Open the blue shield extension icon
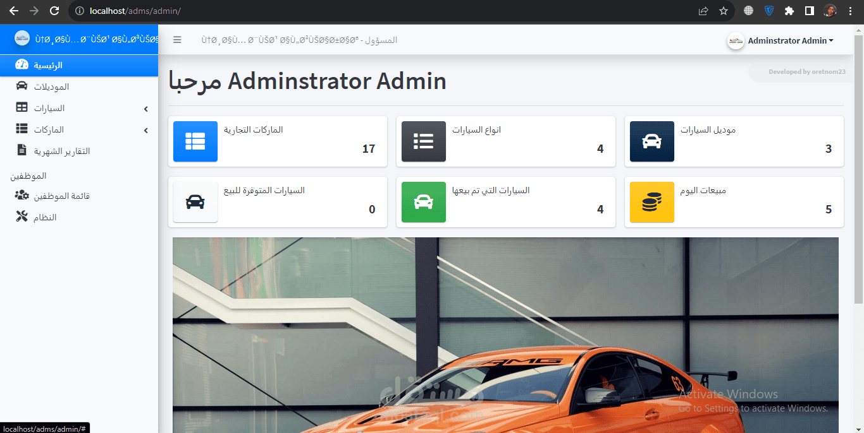Screen dimensions: 864x433 point(769,11)
